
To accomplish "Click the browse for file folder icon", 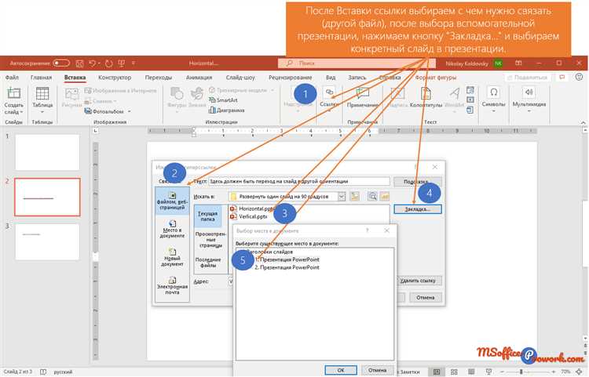I will coord(384,197).
